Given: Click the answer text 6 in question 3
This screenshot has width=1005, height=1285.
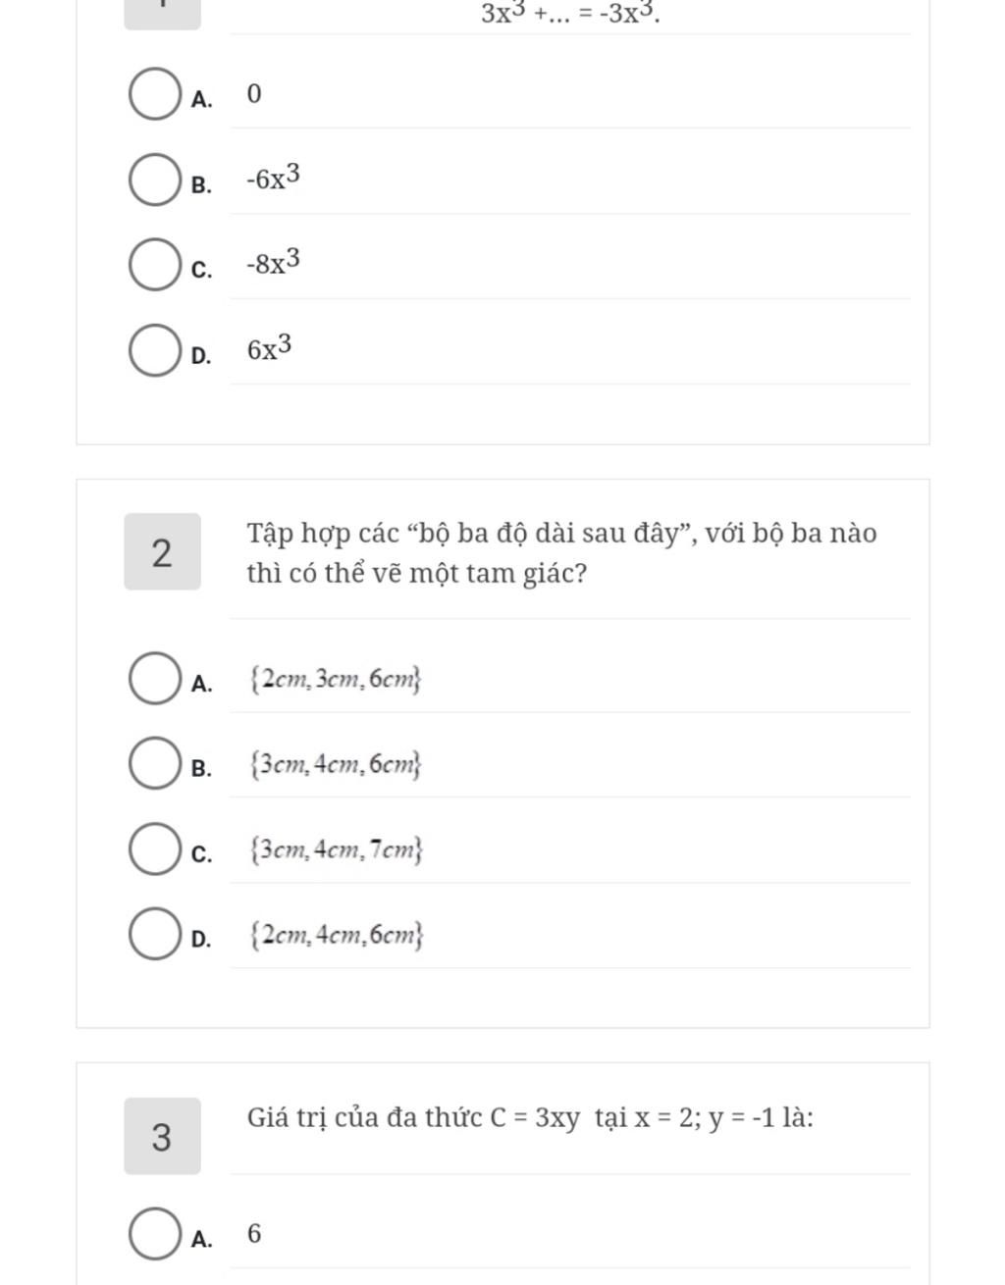Looking at the screenshot, I should (x=254, y=1233).
